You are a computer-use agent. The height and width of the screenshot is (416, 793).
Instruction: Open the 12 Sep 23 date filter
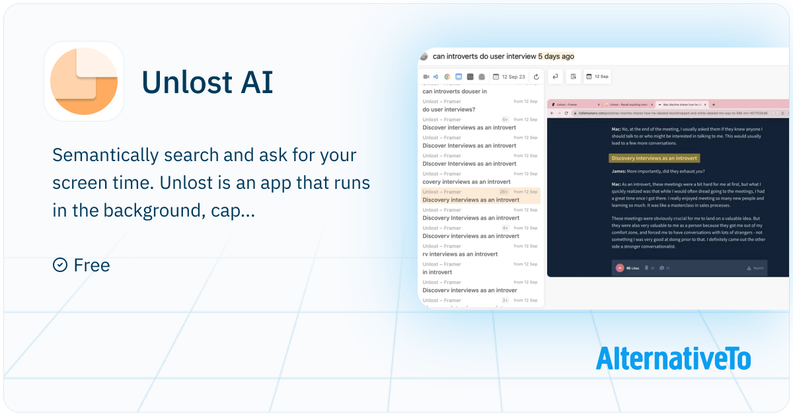pyautogui.click(x=509, y=77)
